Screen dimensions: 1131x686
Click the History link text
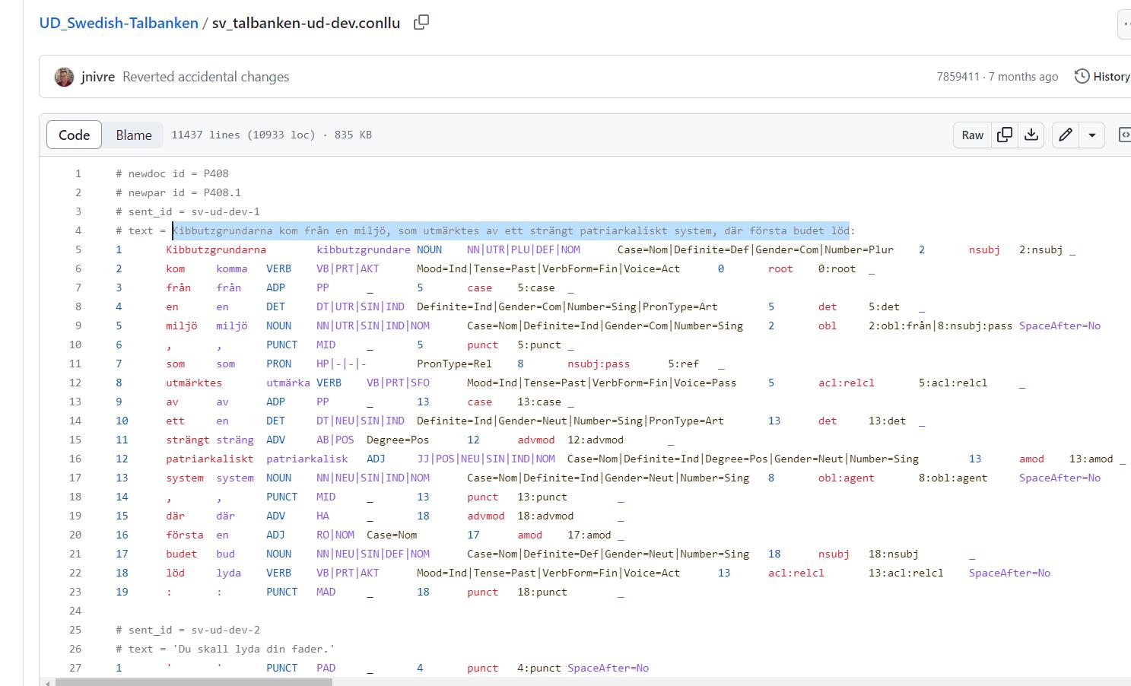coord(1111,77)
